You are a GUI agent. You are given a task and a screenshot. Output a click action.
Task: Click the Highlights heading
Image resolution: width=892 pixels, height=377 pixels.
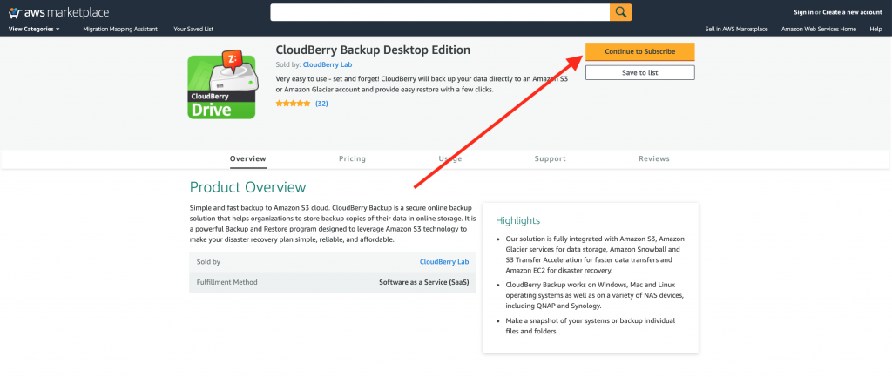(517, 220)
